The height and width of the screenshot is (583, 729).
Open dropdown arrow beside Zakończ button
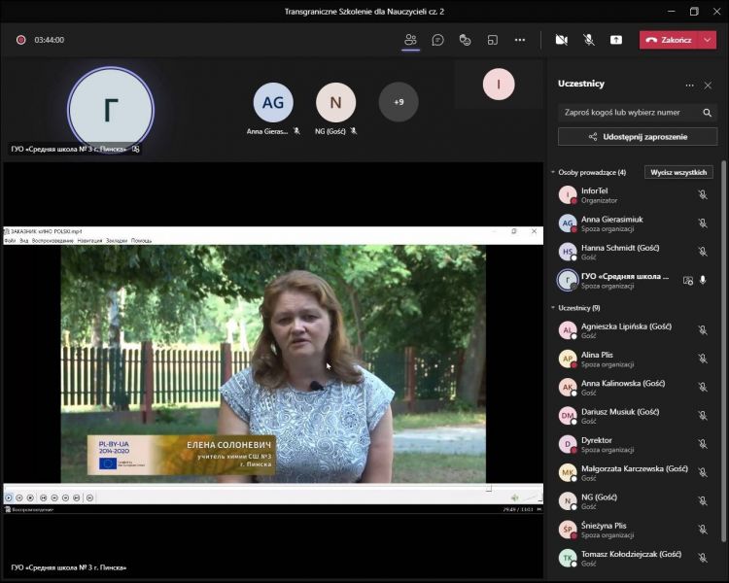point(708,40)
